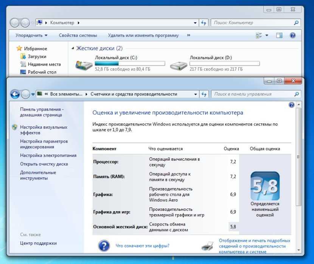Click the Графика для игр row label
Viewport: 314px width, 264px height.
112,212
